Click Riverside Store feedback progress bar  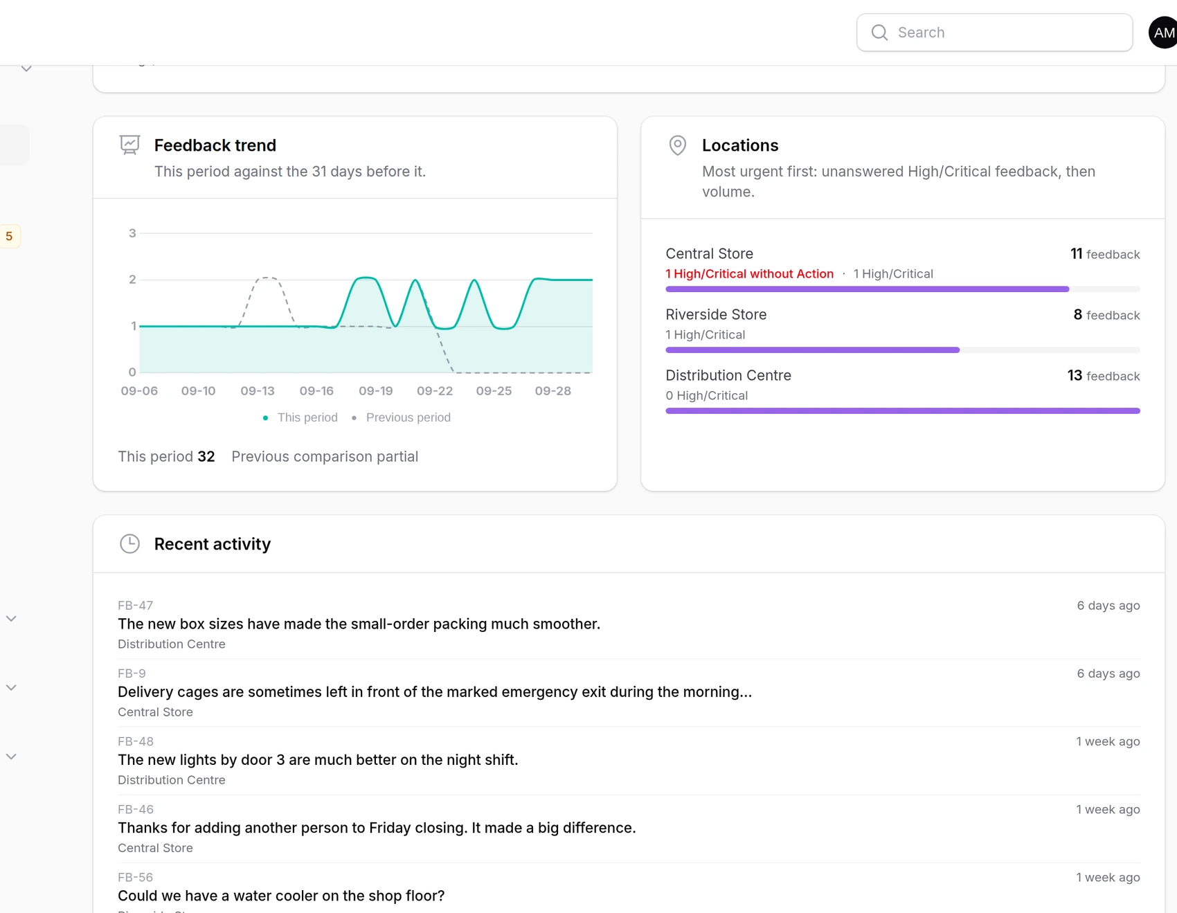tap(903, 350)
